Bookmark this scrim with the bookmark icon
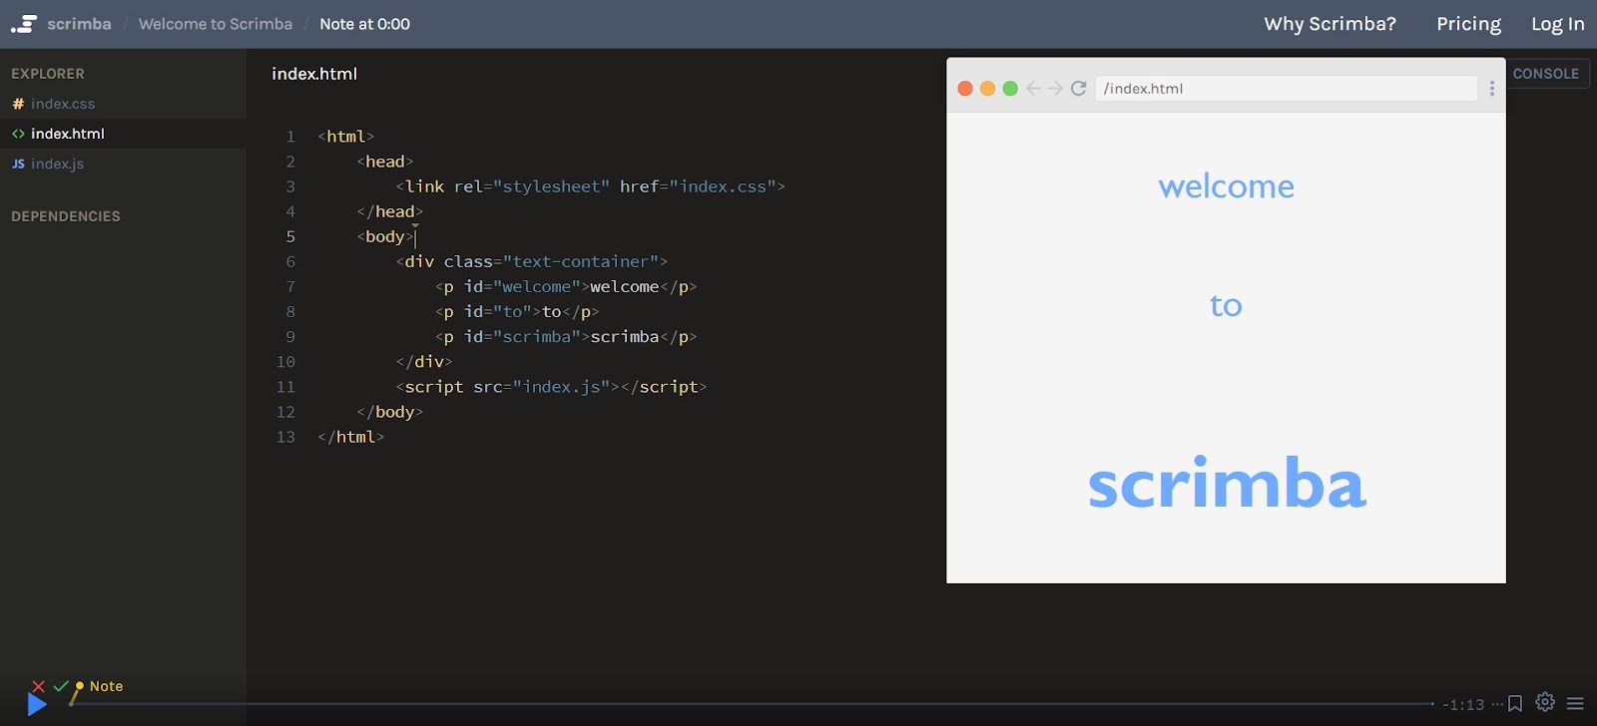Viewport: 1597px width, 726px height. 1515,704
